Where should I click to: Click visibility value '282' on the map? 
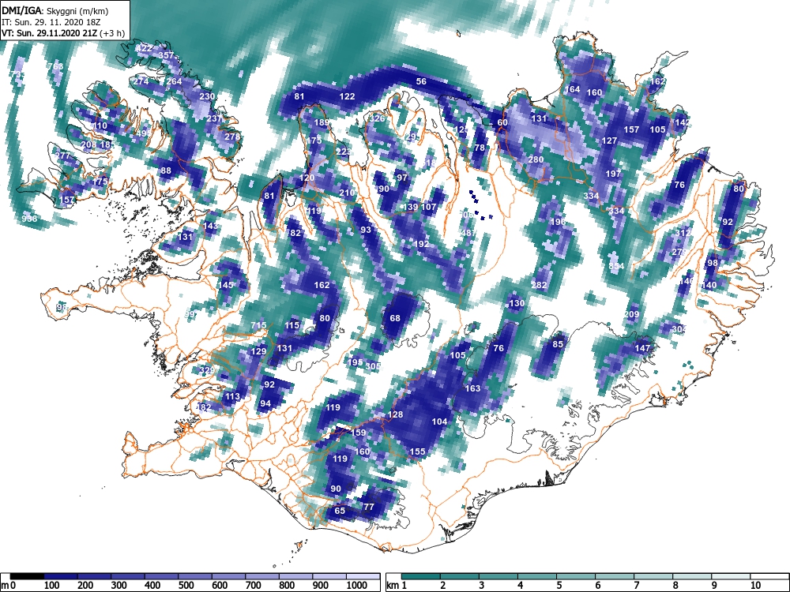(x=539, y=285)
